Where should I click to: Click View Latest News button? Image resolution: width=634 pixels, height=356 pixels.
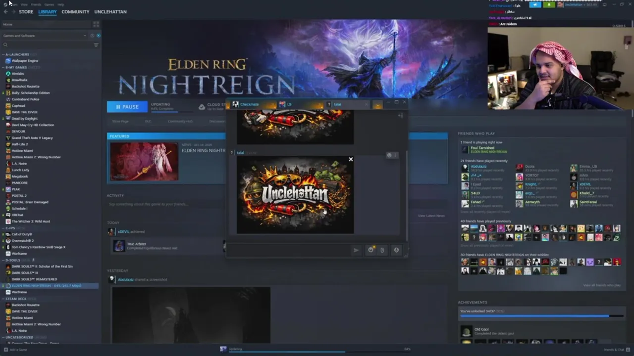coord(431,216)
